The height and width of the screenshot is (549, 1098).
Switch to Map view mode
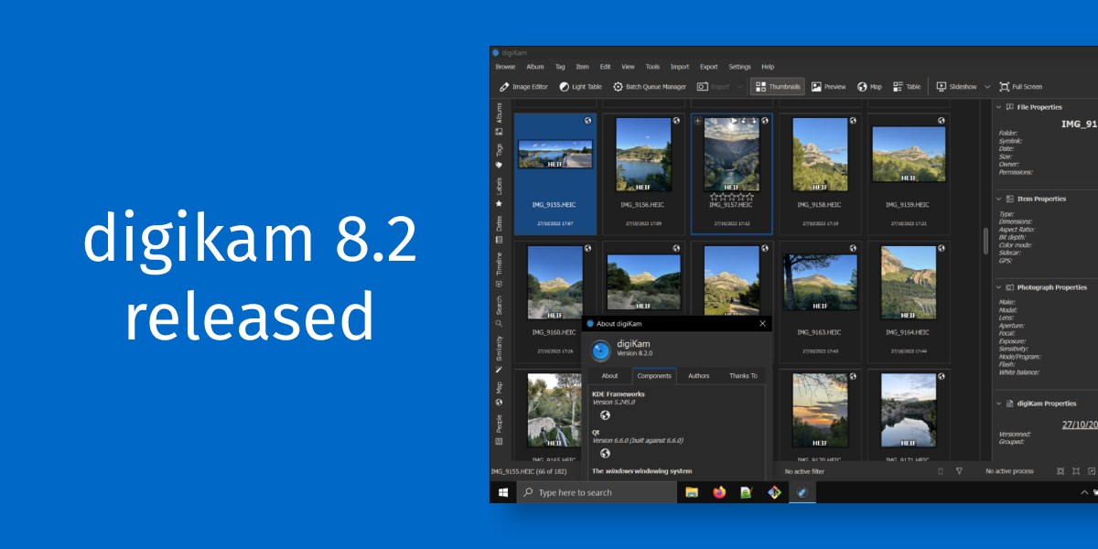click(869, 86)
